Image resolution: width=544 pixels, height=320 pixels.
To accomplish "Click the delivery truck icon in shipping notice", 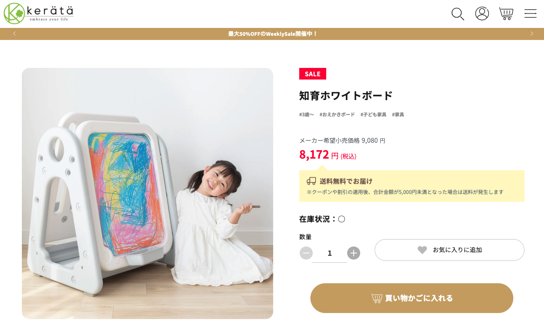I will (311, 181).
